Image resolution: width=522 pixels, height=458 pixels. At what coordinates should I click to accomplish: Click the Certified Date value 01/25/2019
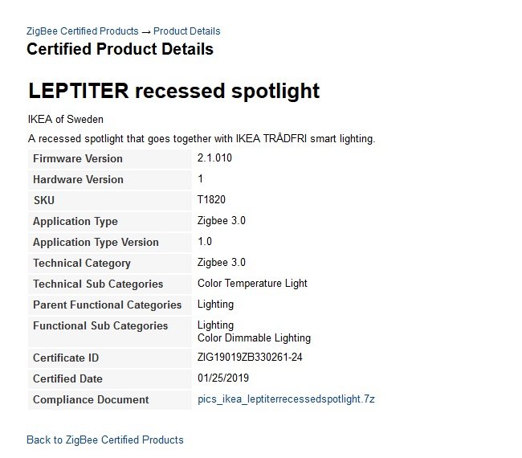pos(223,378)
